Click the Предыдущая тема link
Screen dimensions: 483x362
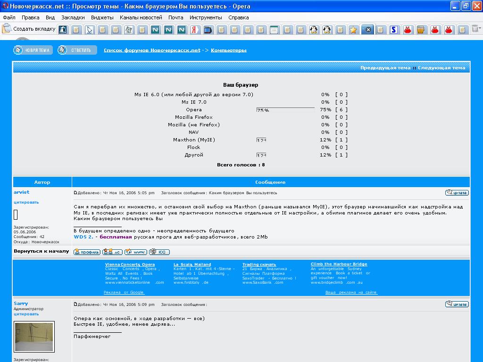(x=385, y=68)
